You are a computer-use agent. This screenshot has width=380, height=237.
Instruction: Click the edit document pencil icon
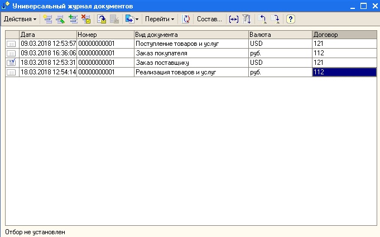point(60,19)
